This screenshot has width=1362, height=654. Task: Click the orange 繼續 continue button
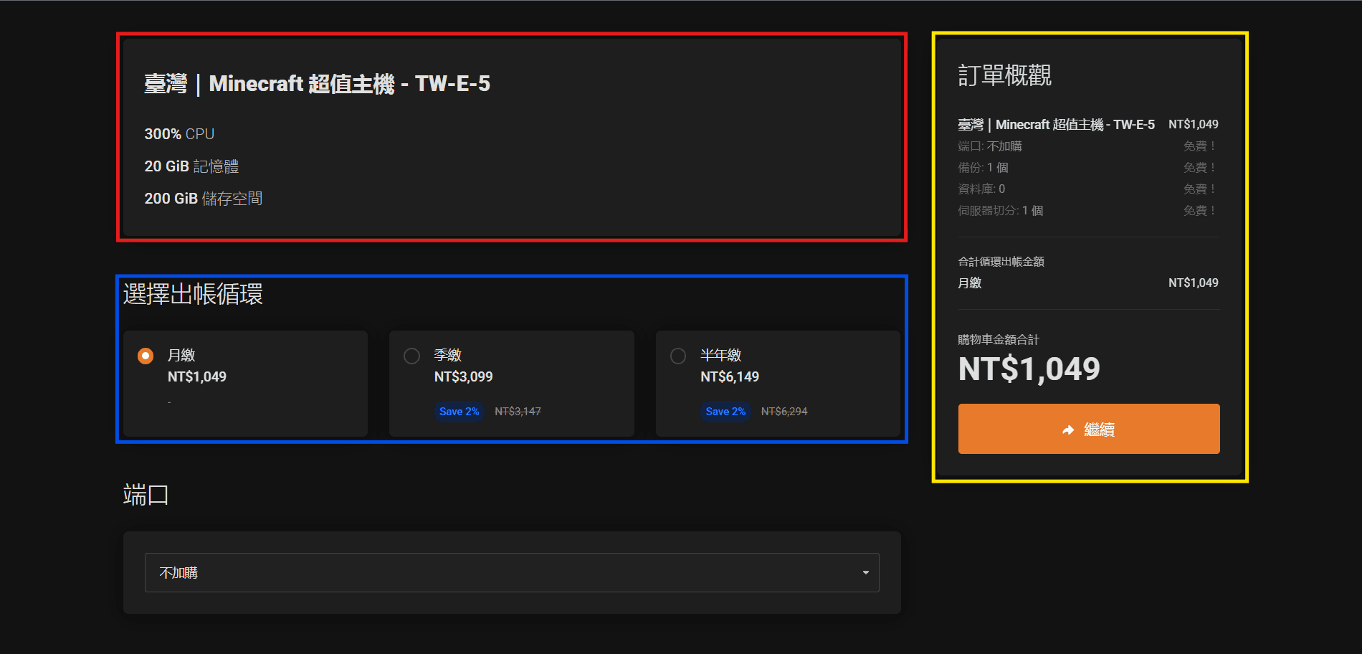tap(1089, 429)
